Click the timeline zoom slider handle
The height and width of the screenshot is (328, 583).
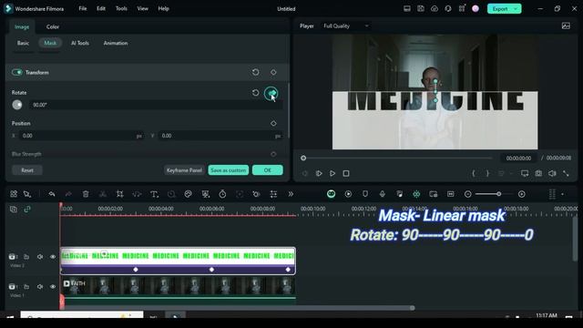click(x=498, y=194)
